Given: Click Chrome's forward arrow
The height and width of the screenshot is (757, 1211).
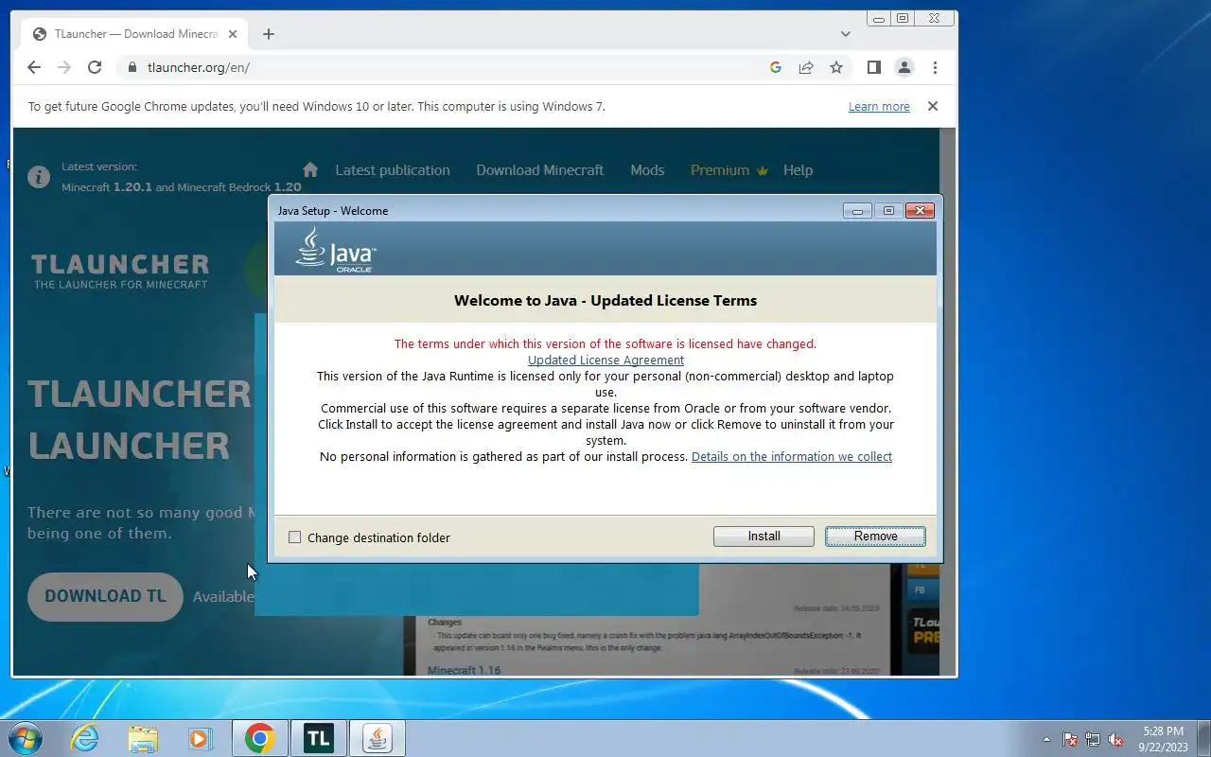Looking at the screenshot, I should (64, 67).
